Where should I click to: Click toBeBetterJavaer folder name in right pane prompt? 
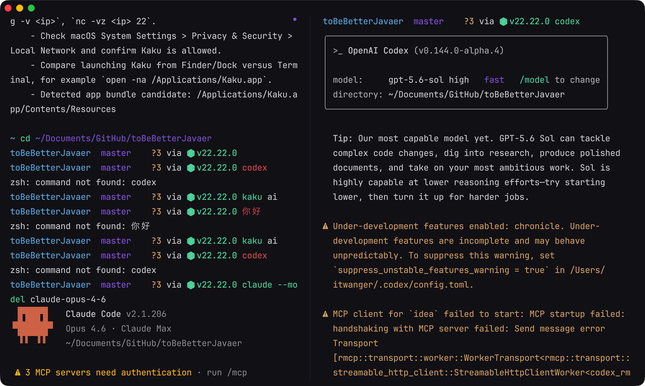[363, 21]
